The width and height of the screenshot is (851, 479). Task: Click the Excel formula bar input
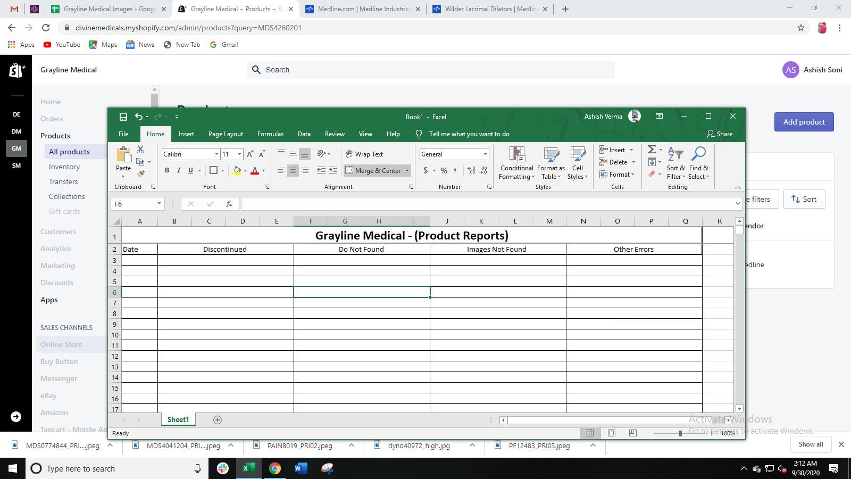tap(487, 204)
